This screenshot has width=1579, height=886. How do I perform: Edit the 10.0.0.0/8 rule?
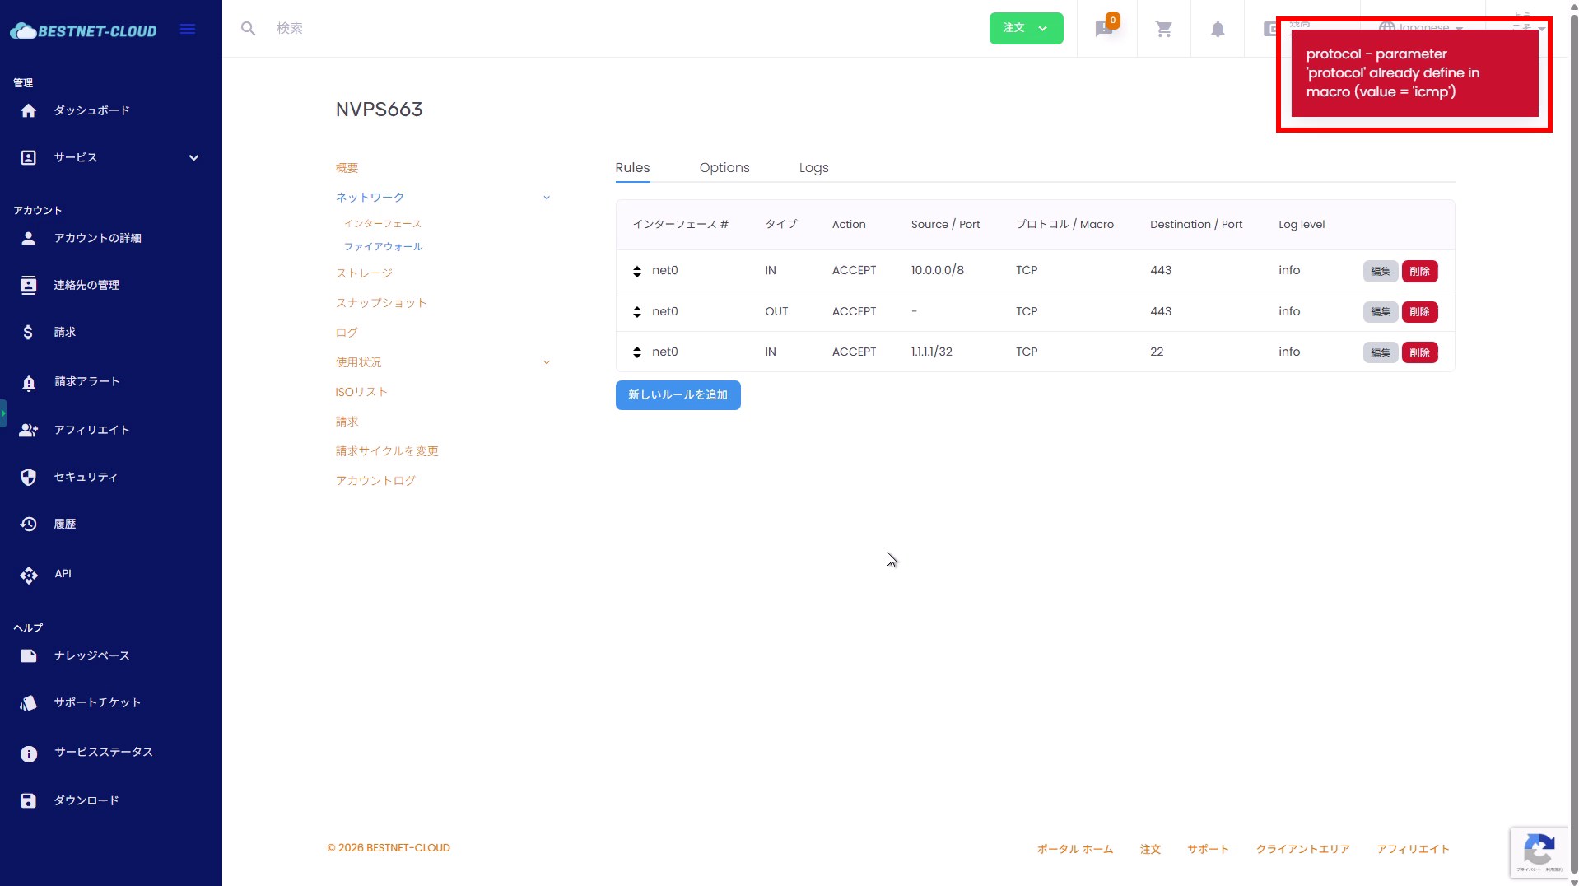pyautogui.click(x=1380, y=272)
